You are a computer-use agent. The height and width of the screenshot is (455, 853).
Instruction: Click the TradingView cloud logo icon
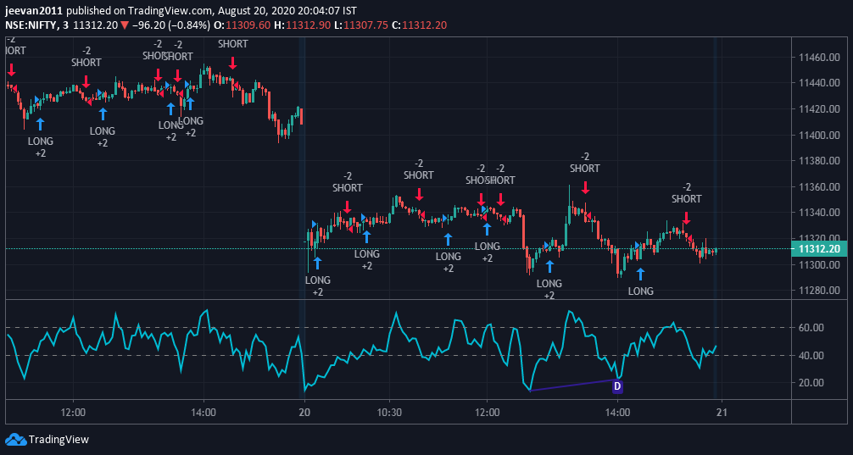[16, 439]
